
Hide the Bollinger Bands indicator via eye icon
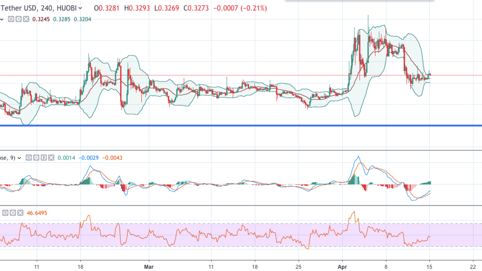point(11,19)
